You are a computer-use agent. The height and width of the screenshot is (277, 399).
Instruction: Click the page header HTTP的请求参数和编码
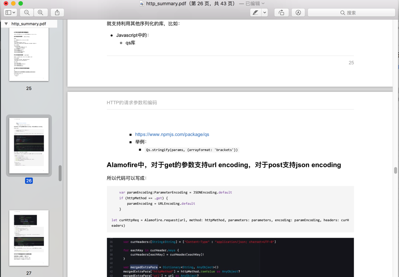click(132, 103)
